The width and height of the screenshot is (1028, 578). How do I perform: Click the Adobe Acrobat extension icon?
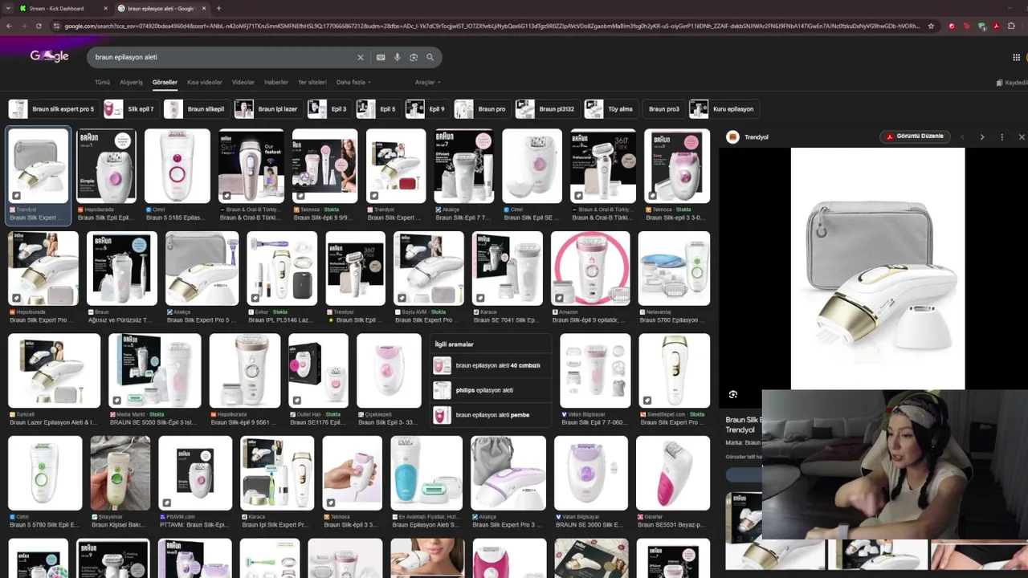point(997,26)
